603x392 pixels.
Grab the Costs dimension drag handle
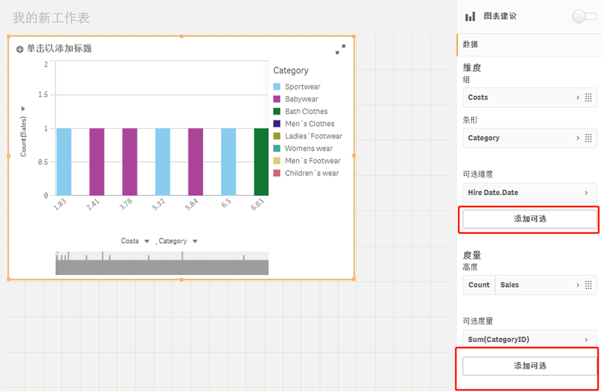pyautogui.click(x=588, y=98)
